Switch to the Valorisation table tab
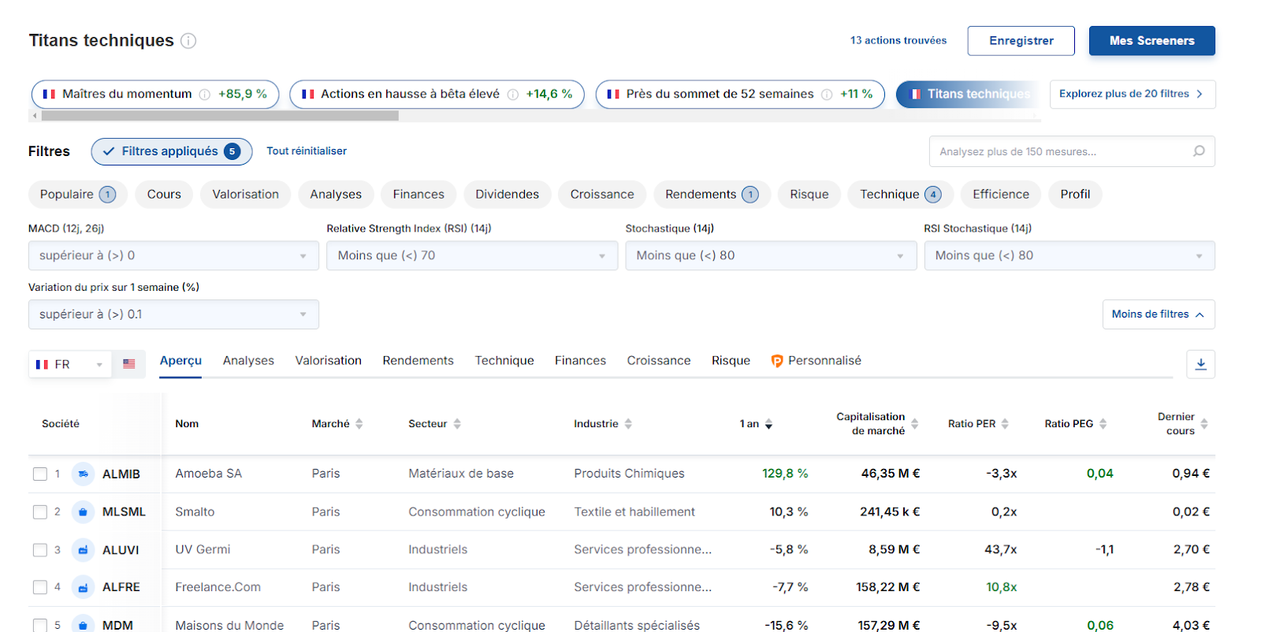This screenshot has height=632, width=1261. [328, 361]
